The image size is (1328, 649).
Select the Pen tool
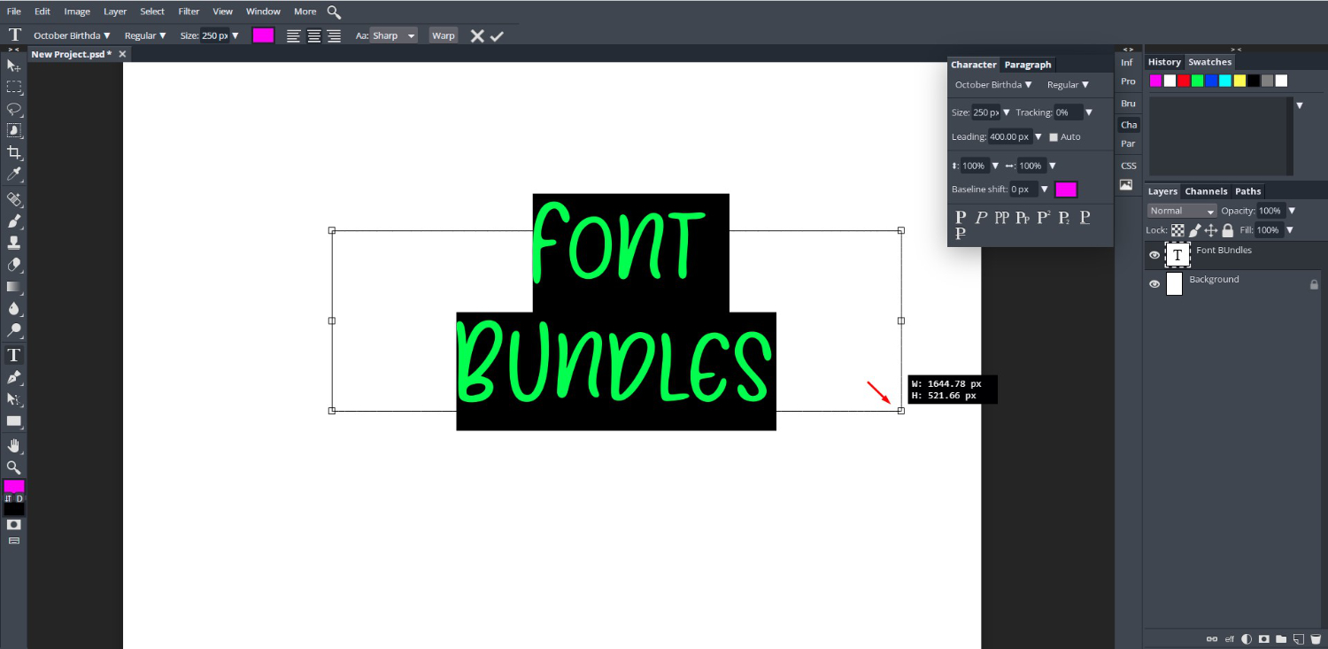14,377
